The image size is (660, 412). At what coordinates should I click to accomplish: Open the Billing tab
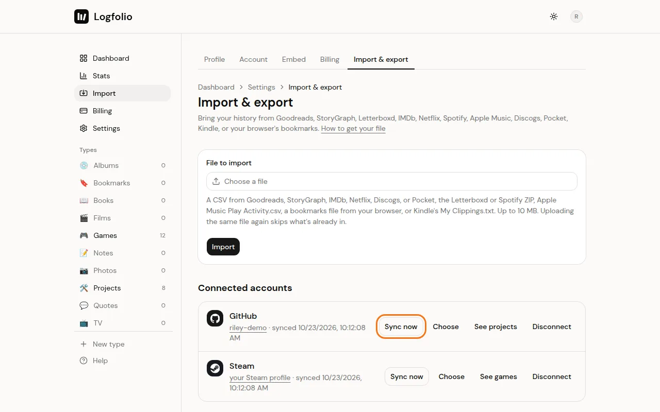[x=329, y=59]
